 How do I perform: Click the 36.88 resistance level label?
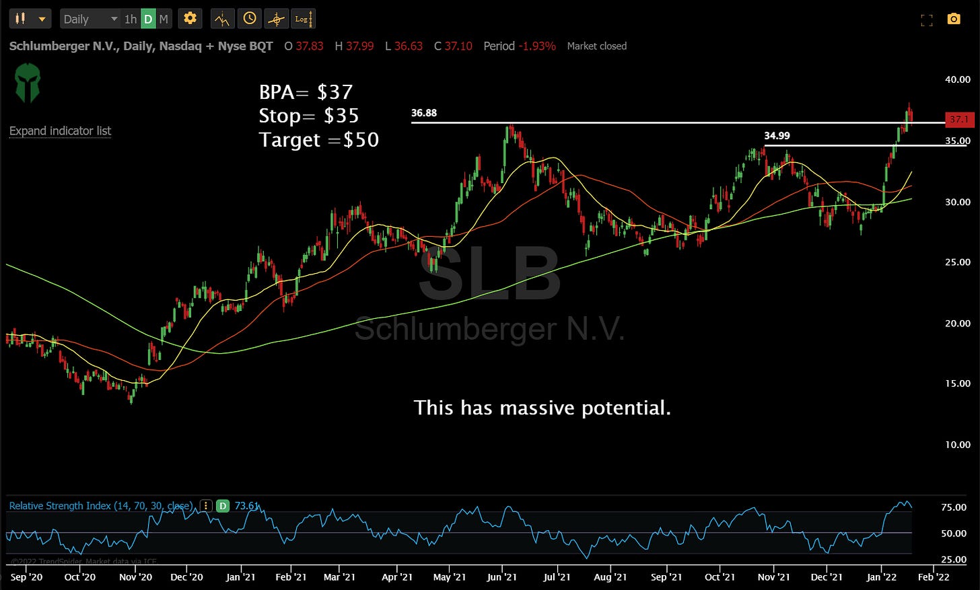click(424, 113)
